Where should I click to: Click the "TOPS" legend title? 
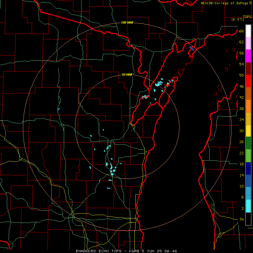tap(247, 17)
